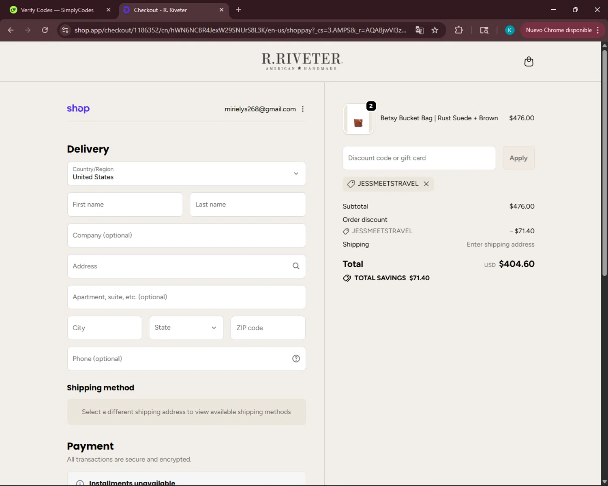Click the $404.60 total amount
The image size is (608, 486).
click(516, 264)
